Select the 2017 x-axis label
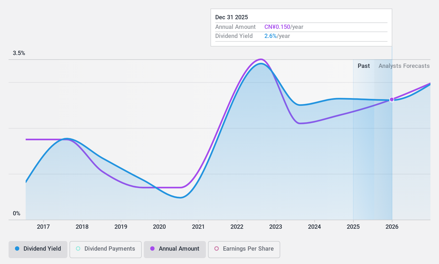Image resolution: width=439 pixels, height=264 pixels. 43,227
